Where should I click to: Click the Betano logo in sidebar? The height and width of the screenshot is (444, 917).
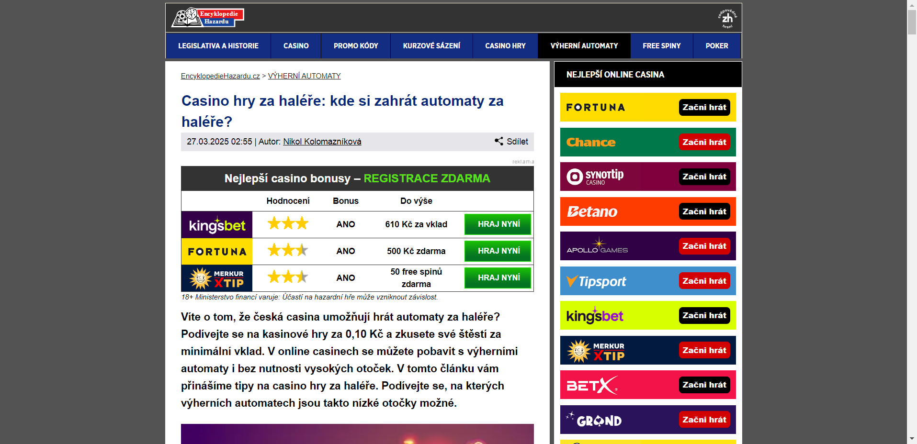click(592, 211)
